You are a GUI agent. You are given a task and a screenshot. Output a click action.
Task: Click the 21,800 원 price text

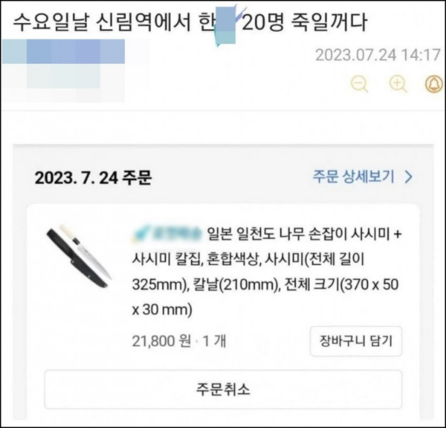(161, 341)
